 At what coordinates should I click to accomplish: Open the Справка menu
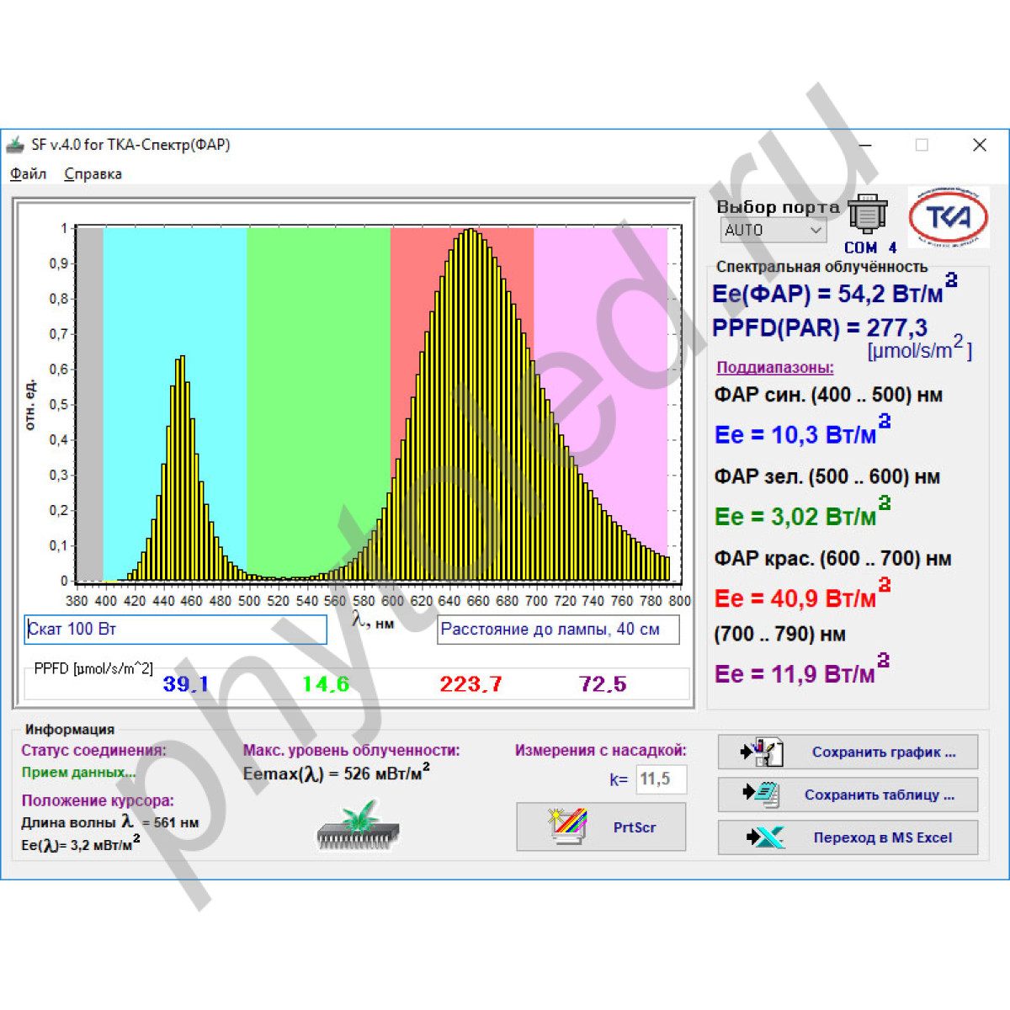pos(93,174)
